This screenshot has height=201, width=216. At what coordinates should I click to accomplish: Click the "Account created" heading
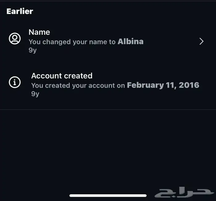pyautogui.click(x=62, y=76)
